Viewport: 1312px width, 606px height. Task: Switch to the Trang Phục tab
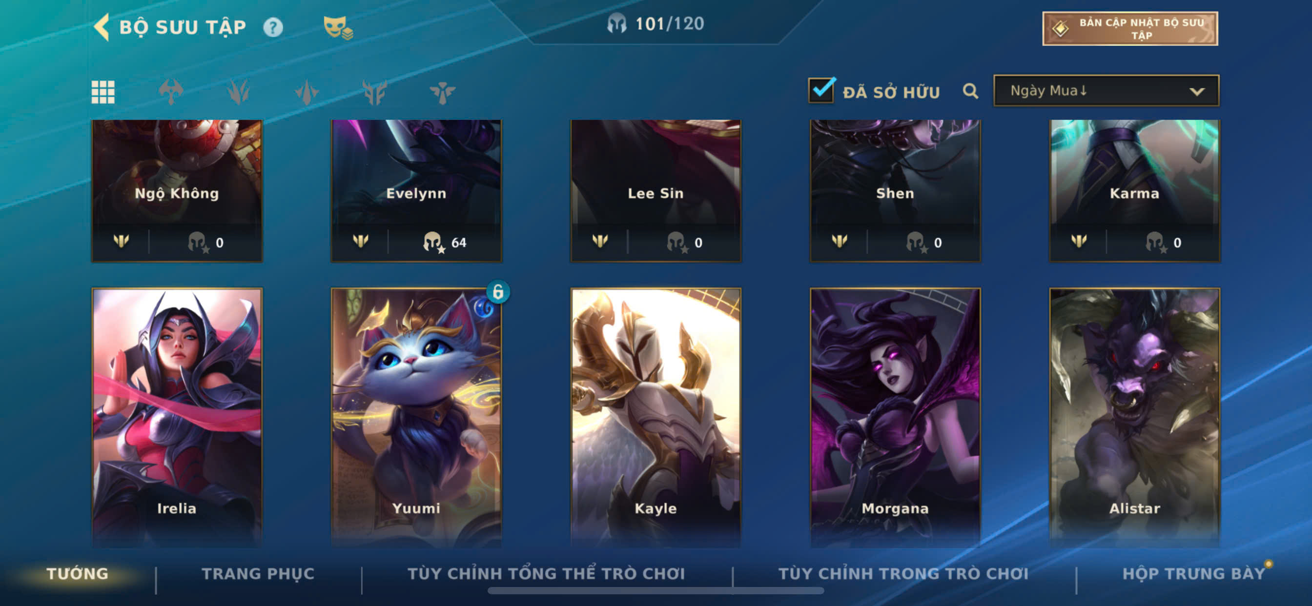[x=258, y=573]
